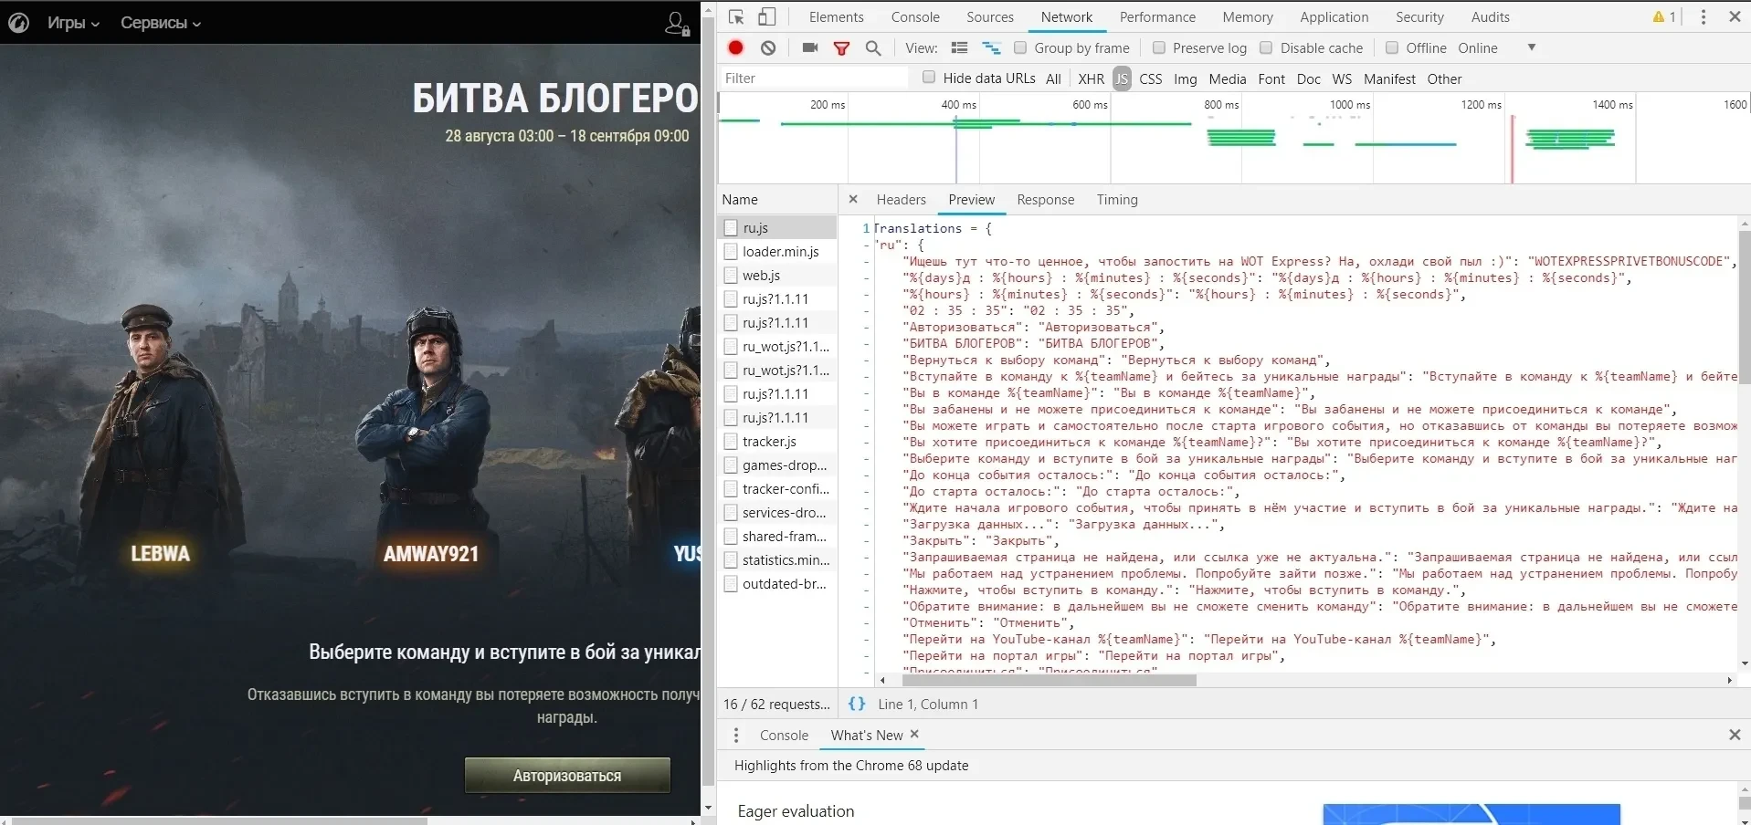
Task: Toggle device toolbar mode
Action: (x=768, y=16)
